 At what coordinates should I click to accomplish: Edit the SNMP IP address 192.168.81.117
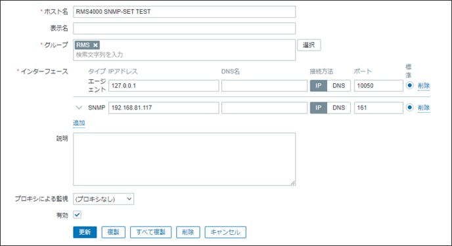pos(164,108)
